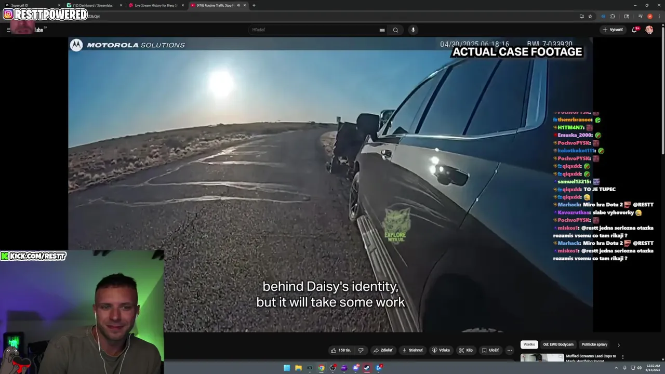
Task: Focus the Hľadať search field
Action: click(317, 30)
